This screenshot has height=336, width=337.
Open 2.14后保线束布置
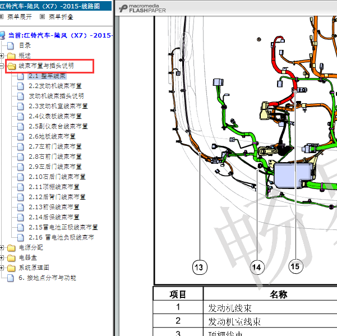coord(54,217)
